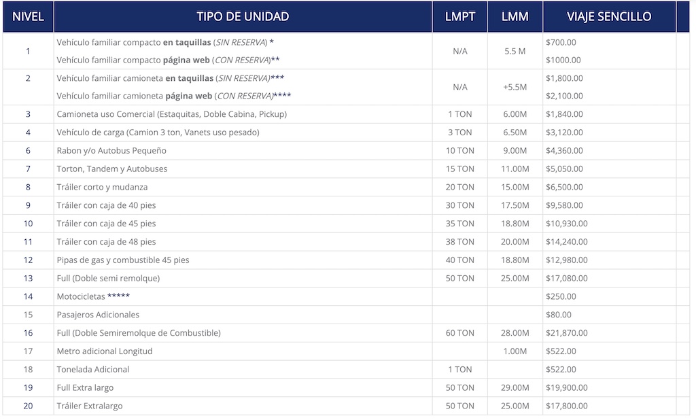
Task: Click Rabon y/o Autobus Pequeño entry
Action: point(111,150)
